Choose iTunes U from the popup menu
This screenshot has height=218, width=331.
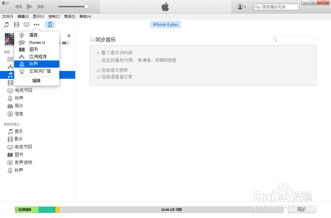37,42
